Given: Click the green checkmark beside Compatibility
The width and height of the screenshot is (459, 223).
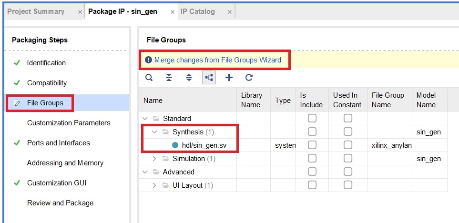Looking at the screenshot, I should click(x=17, y=83).
